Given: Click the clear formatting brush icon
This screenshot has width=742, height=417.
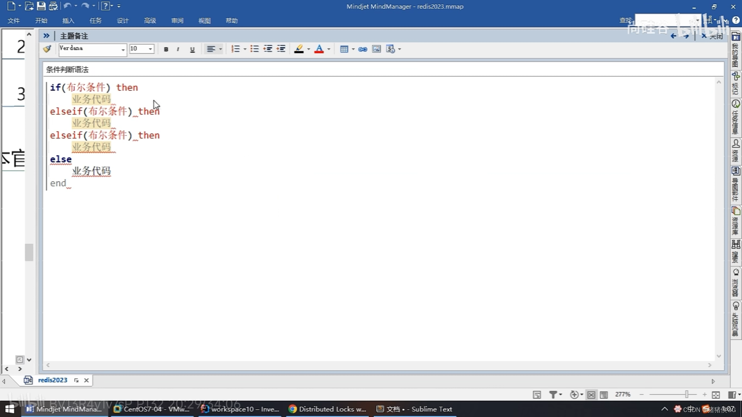Looking at the screenshot, I should pyautogui.click(x=47, y=49).
